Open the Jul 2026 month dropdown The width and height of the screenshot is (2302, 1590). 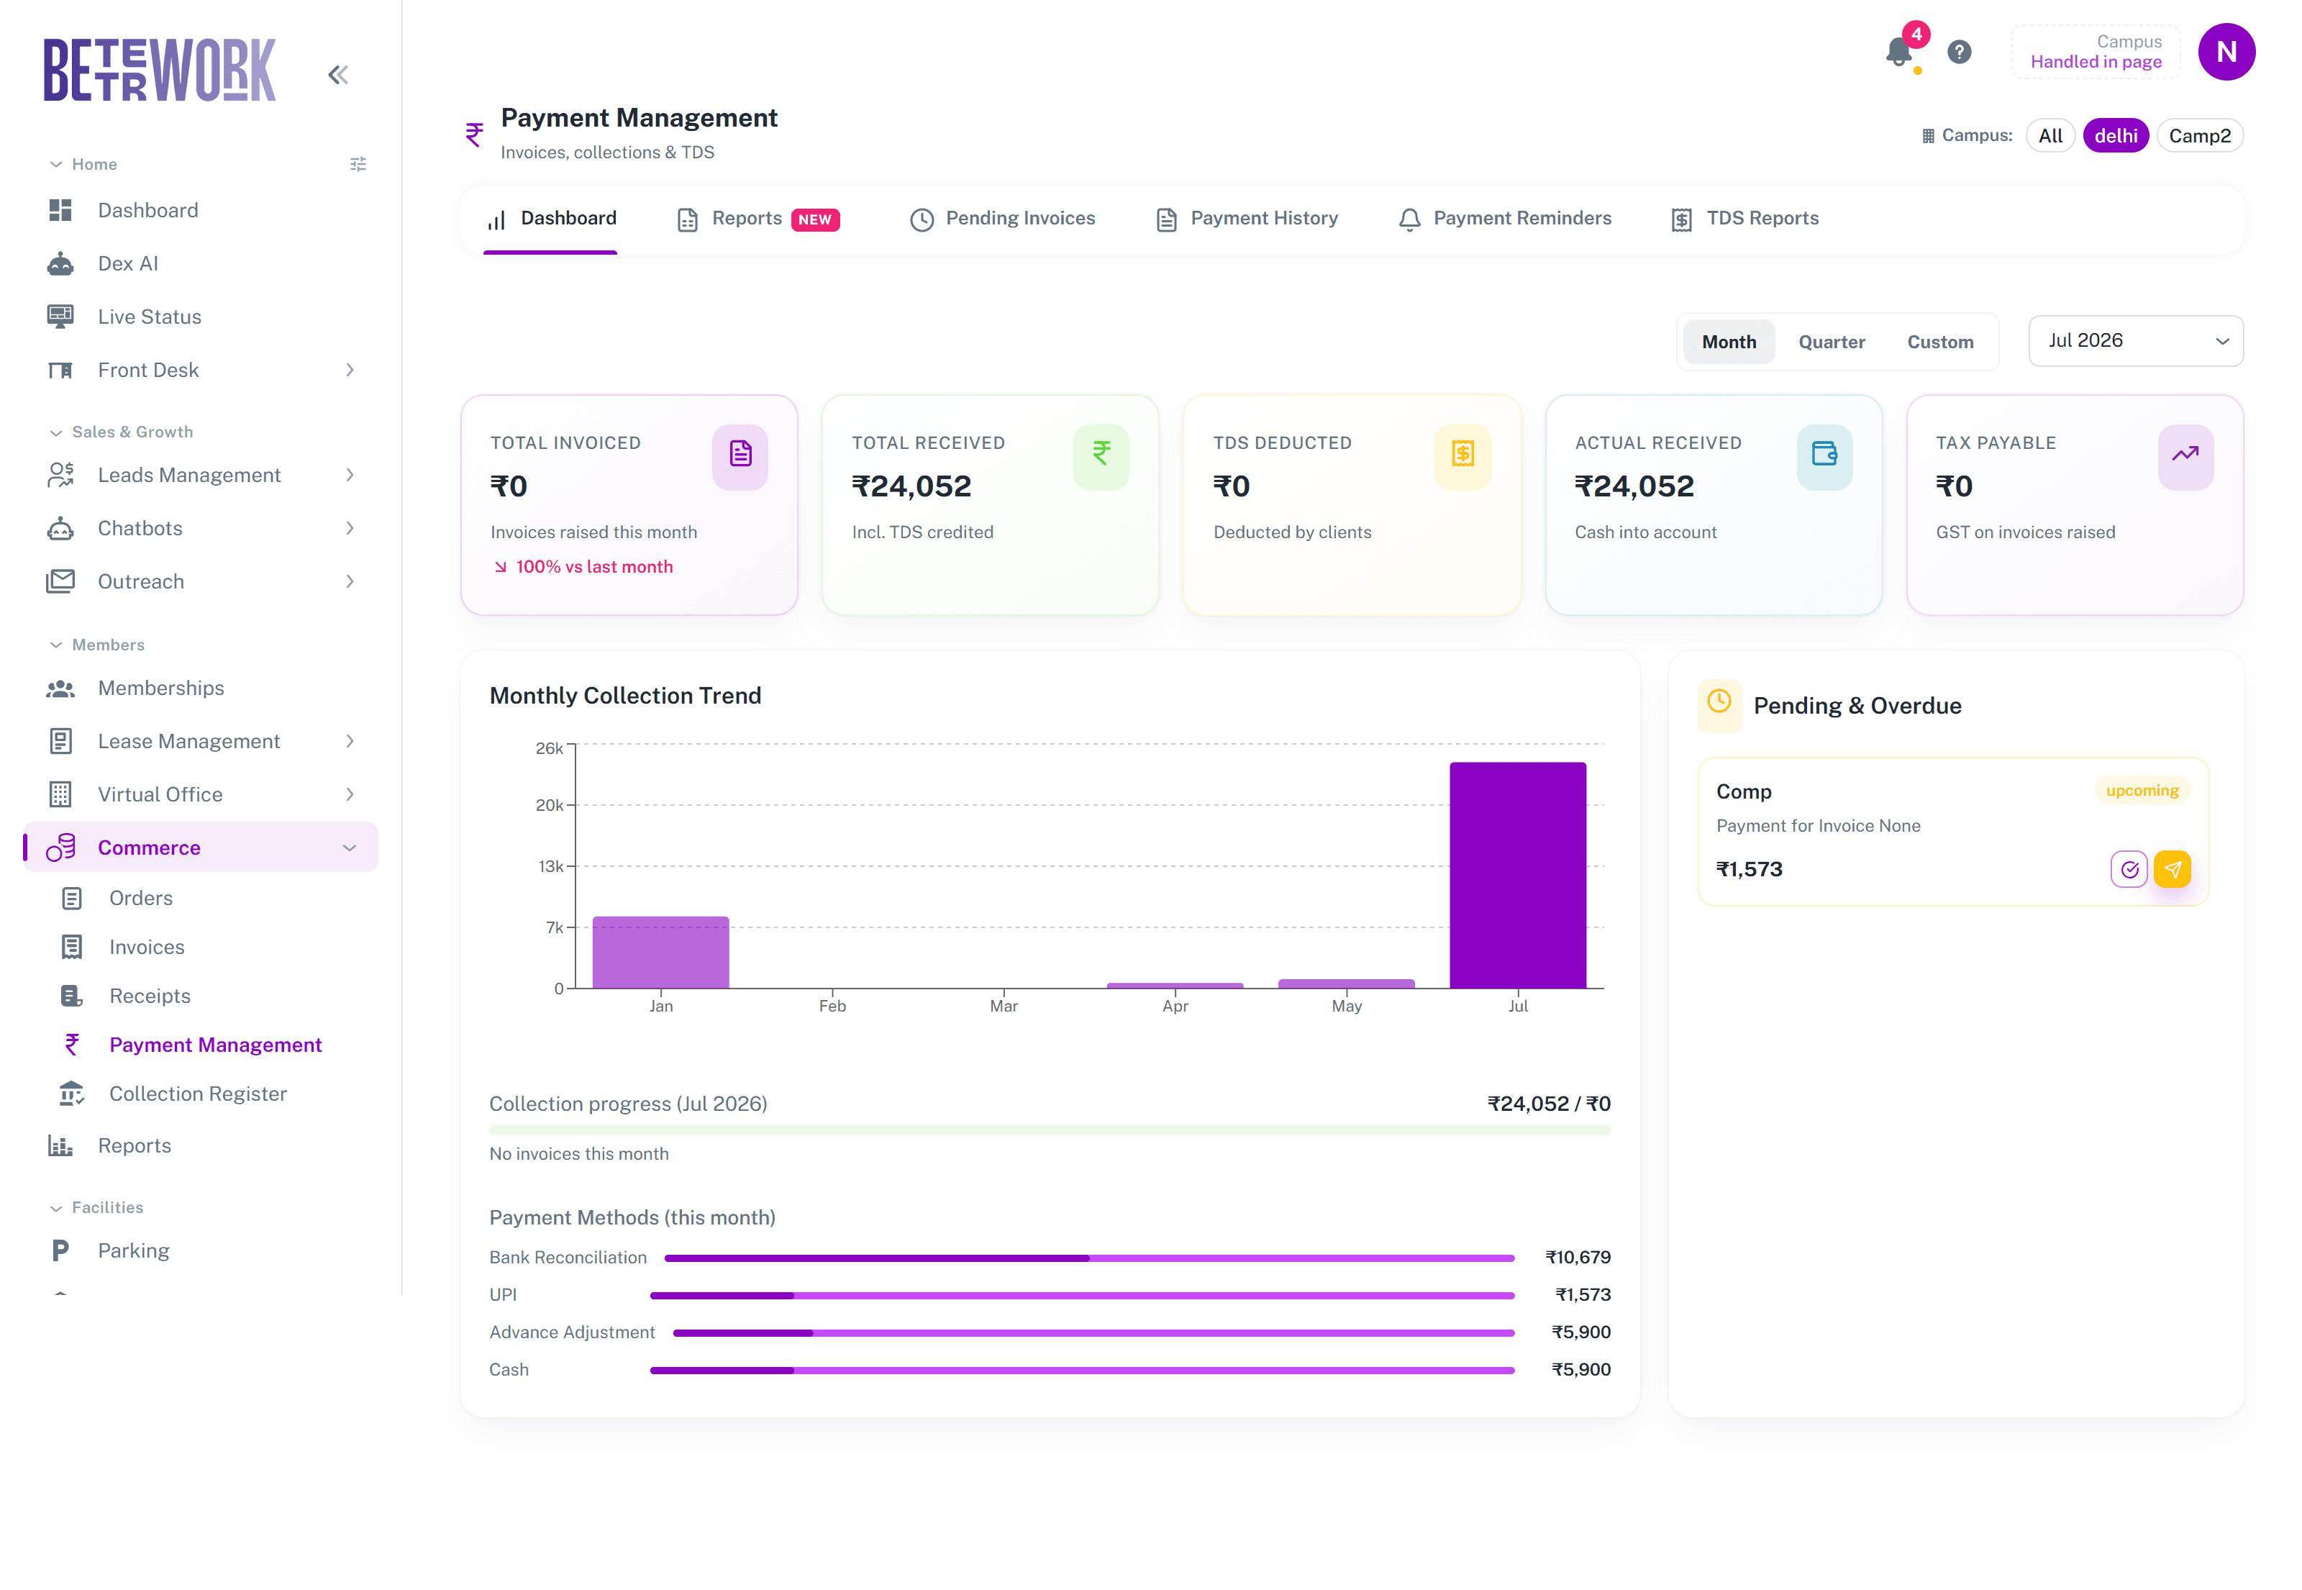(2136, 341)
